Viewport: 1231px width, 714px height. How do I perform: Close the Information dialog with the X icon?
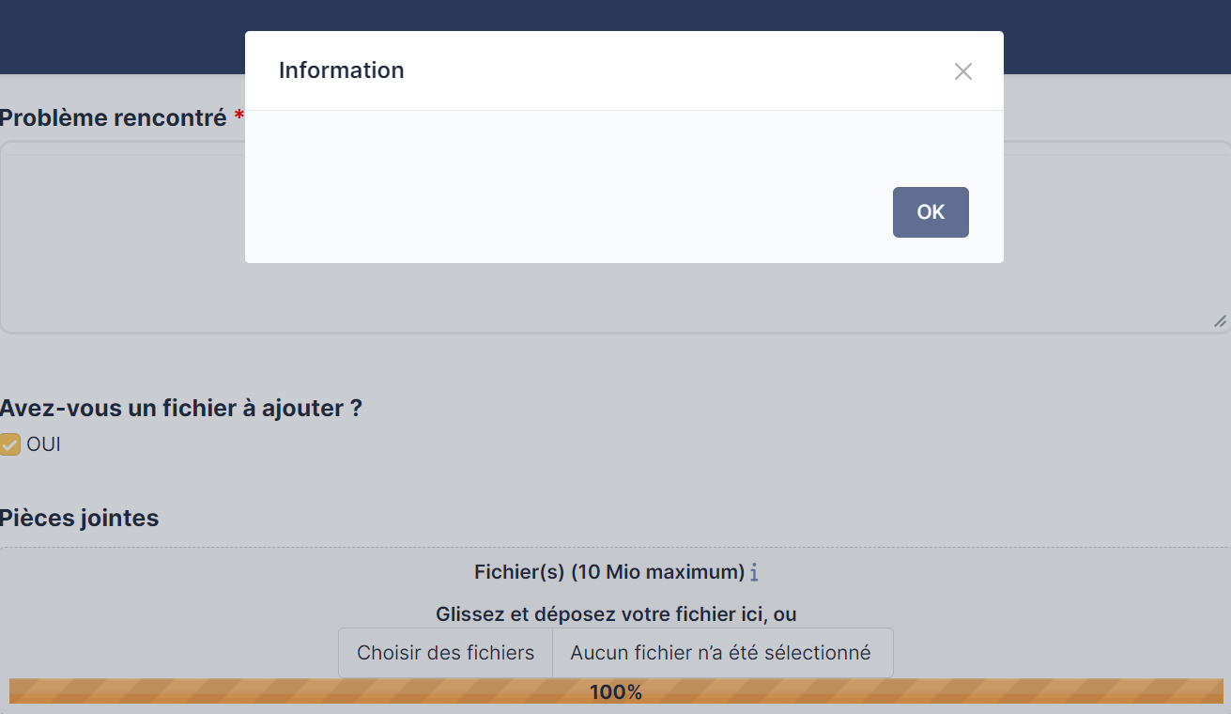[962, 70]
